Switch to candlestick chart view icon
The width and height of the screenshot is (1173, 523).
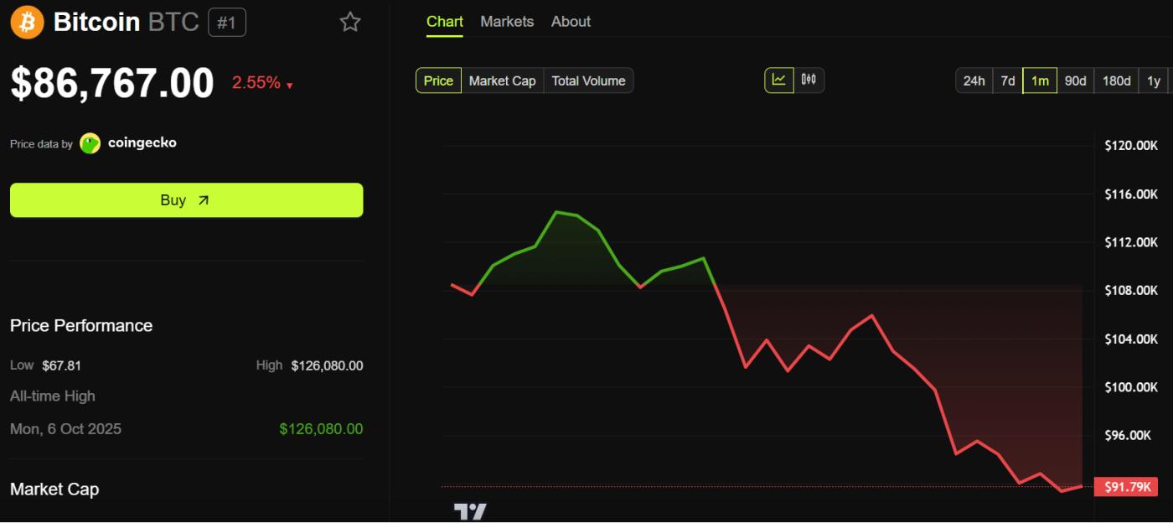pyautogui.click(x=809, y=80)
